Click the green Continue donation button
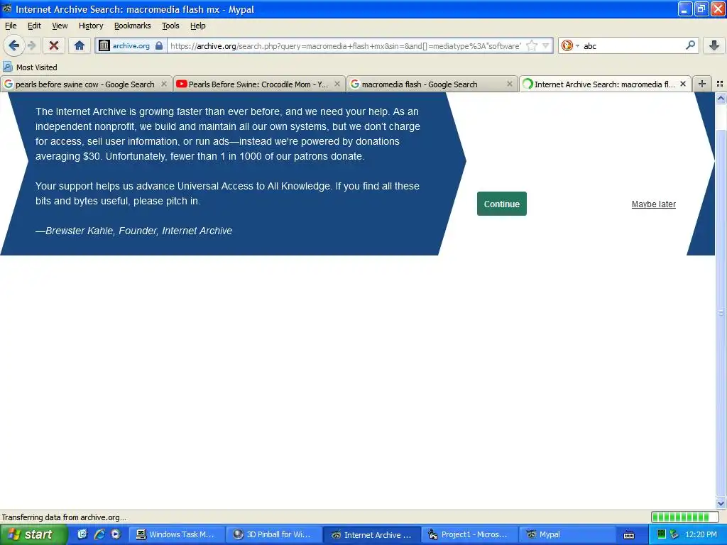 [502, 204]
